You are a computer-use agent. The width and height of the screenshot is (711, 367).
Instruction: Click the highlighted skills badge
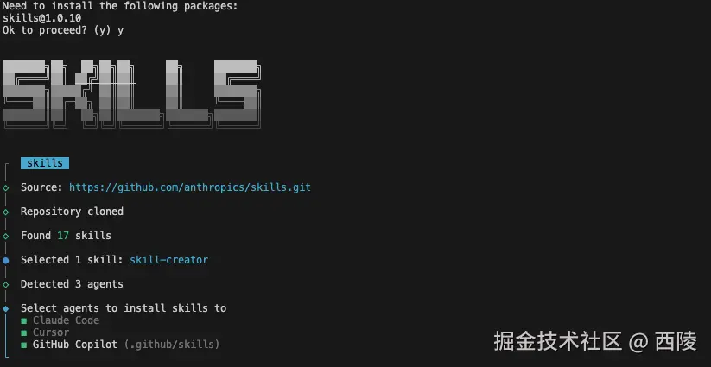click(45, 163)
